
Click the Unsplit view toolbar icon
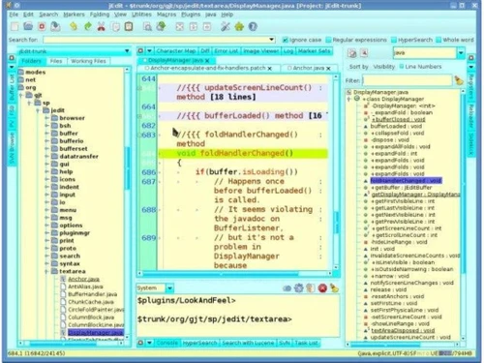tap(180, 27)
